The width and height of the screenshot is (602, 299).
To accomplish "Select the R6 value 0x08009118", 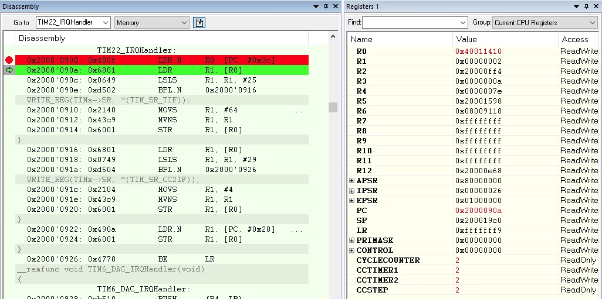I will click(x=478, y=111).
